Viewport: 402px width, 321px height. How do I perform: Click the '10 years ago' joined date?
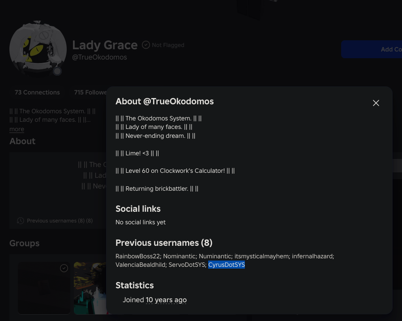tap(166, 300)
